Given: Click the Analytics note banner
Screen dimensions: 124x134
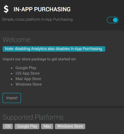Looking at the screenshot, I should pyautogui.click(x=54, y=49).
